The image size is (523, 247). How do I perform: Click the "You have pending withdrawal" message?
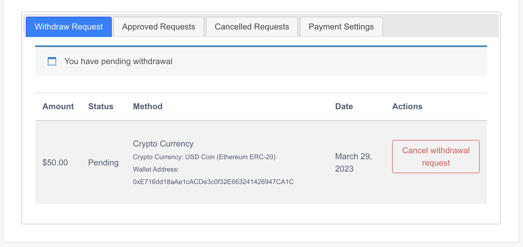coord(118,61)
